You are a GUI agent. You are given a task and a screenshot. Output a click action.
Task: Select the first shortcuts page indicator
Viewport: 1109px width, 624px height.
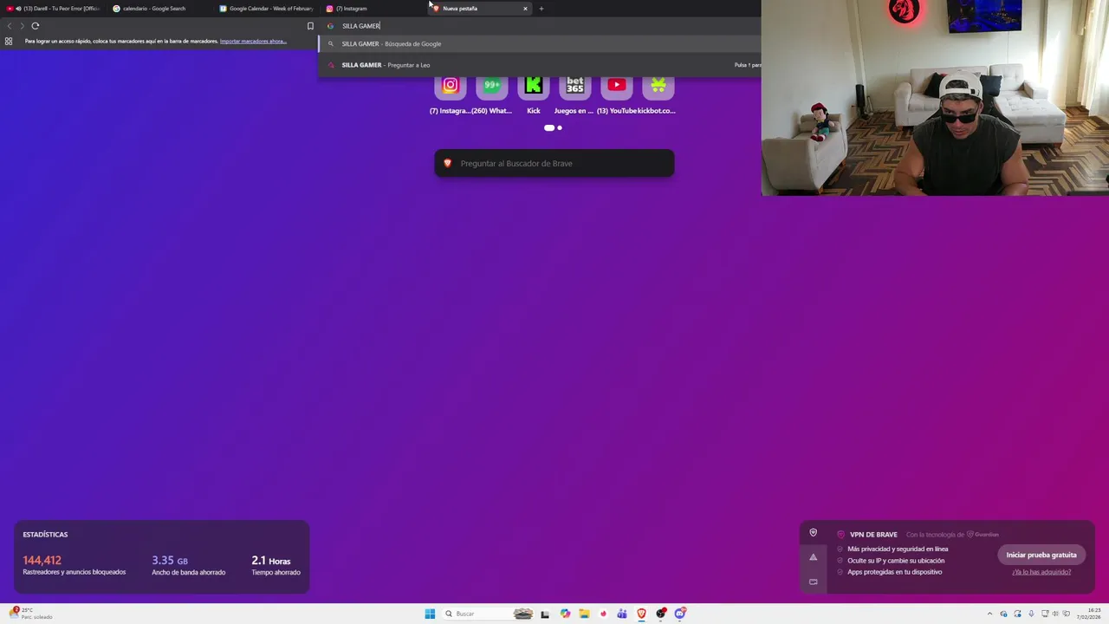(x=549, y=127)
